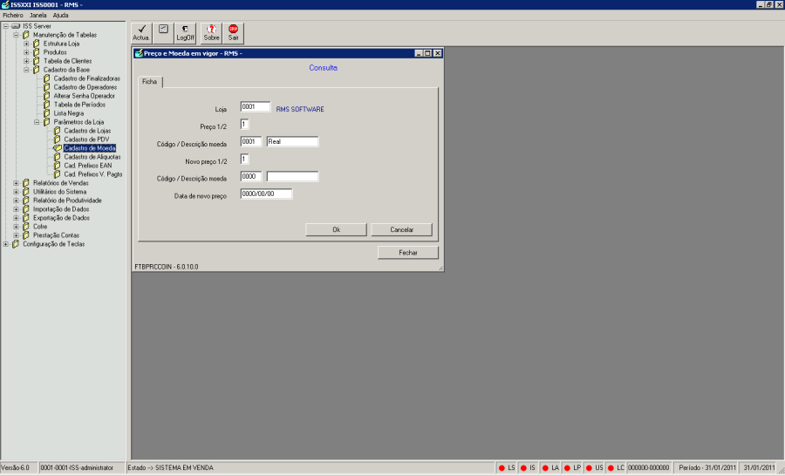Click the Data de novo preço field
The image size is (785, 476).
coord(266,194)
